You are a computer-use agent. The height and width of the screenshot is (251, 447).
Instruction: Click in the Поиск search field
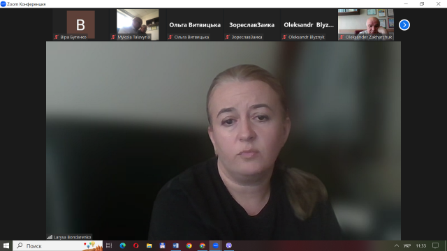click(x=57, y=245)
